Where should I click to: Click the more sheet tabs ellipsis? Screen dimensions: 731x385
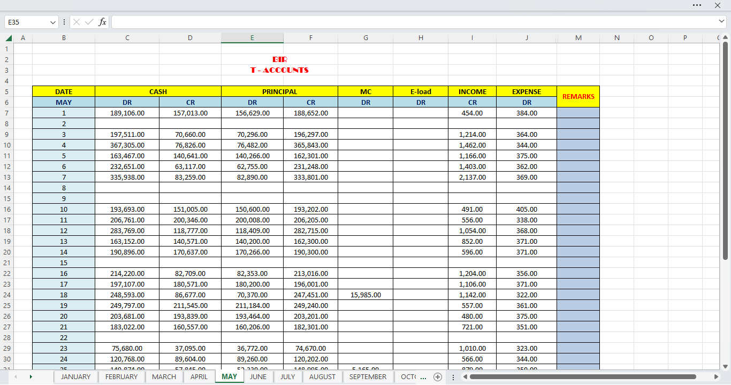tap(423, 377)
